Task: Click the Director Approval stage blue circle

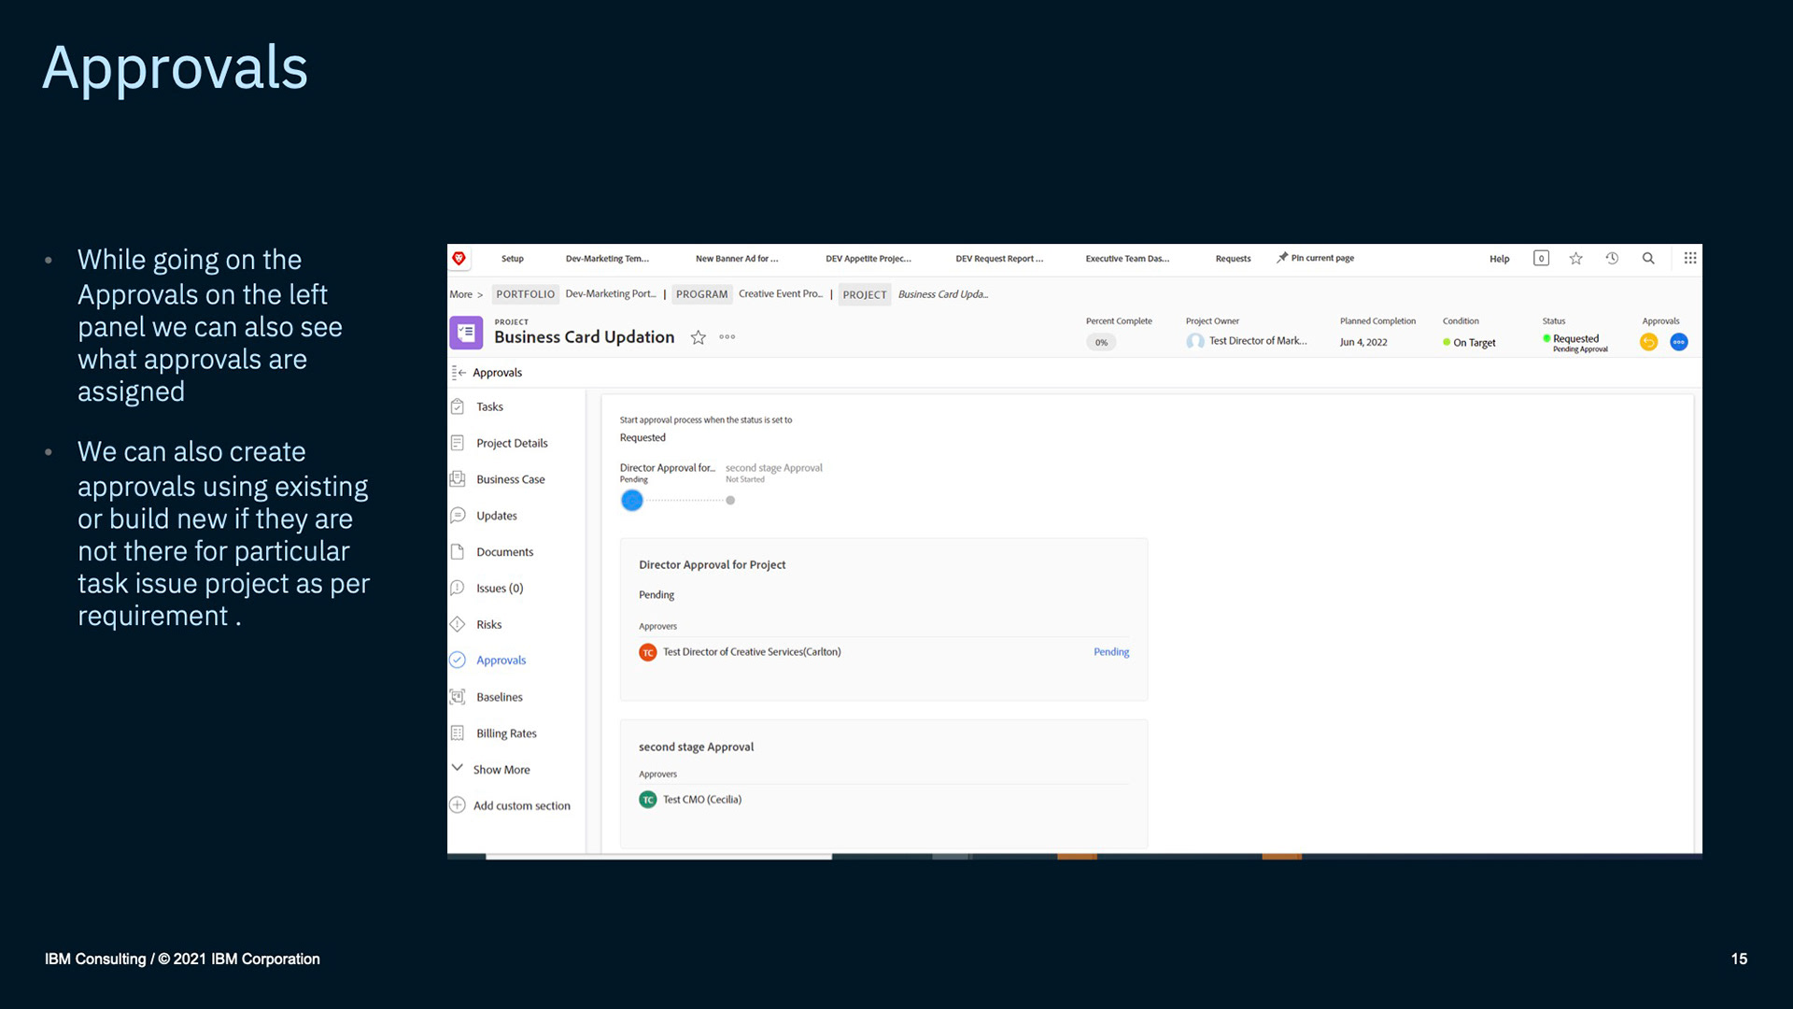Action: click(x=632, y=501)
